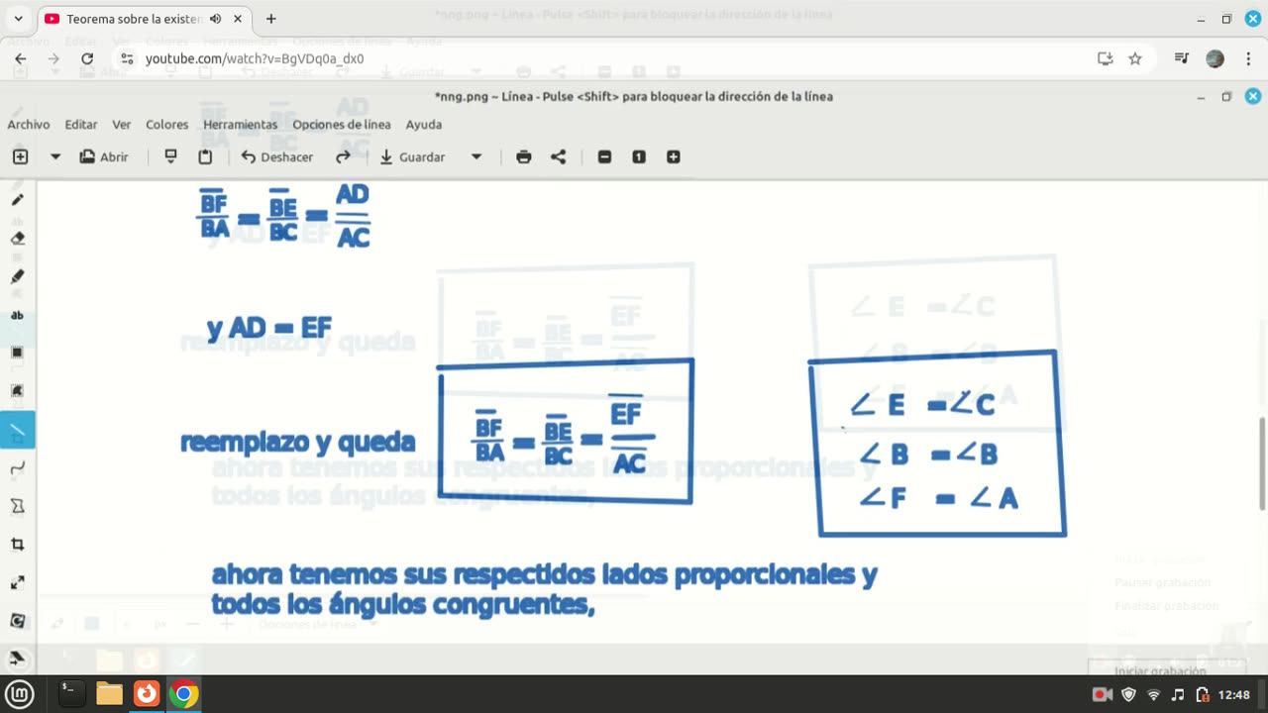Select the Shape tool
This screenshot has width=1268, height=713.
click(17, 506)
